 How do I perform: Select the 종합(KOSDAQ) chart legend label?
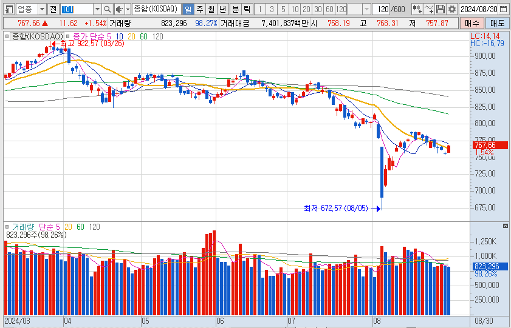tap(38, 36)
